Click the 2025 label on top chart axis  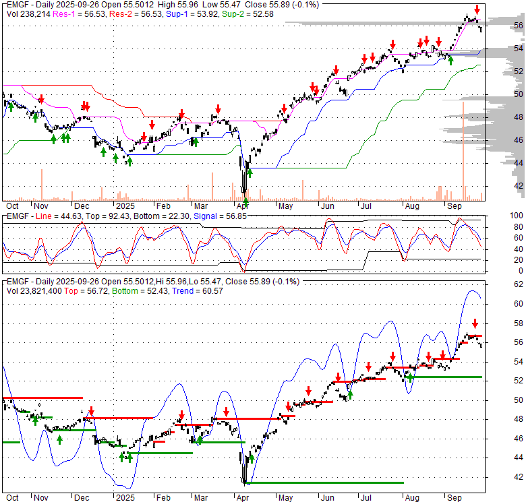click(x=125, y=206)
